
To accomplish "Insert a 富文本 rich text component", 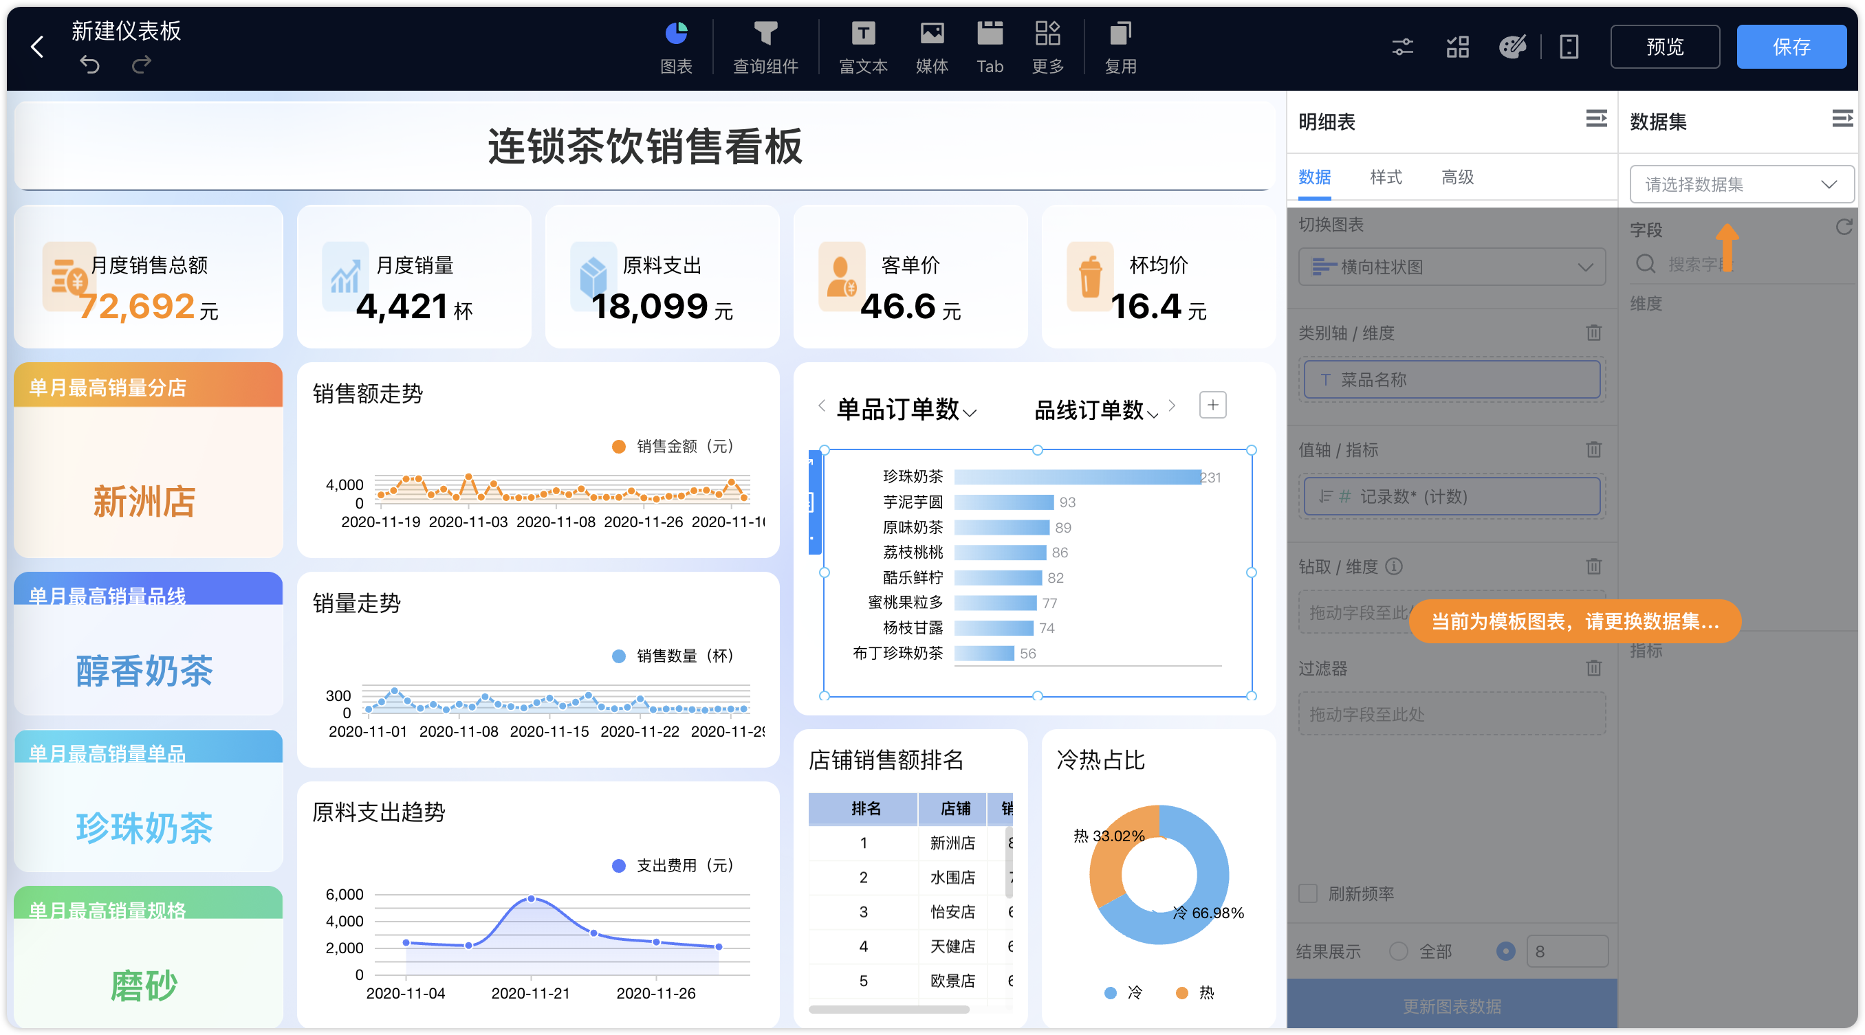I will (x=862, y=45).
